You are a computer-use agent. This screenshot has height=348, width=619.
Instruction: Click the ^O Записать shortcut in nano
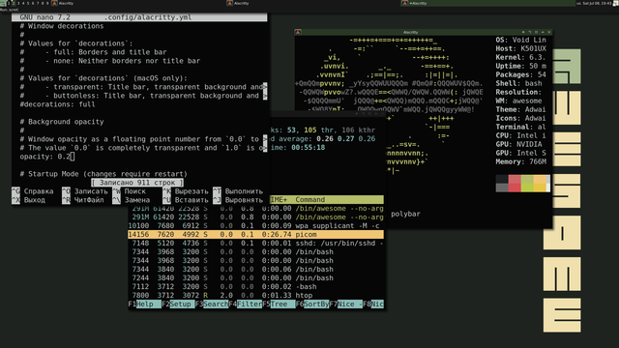click(x=85, y=191)
